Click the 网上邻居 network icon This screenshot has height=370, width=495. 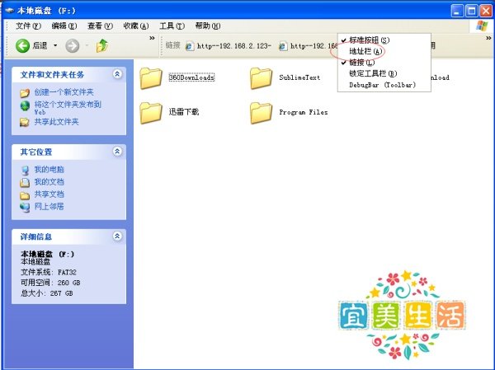click(x=25, y=207)
